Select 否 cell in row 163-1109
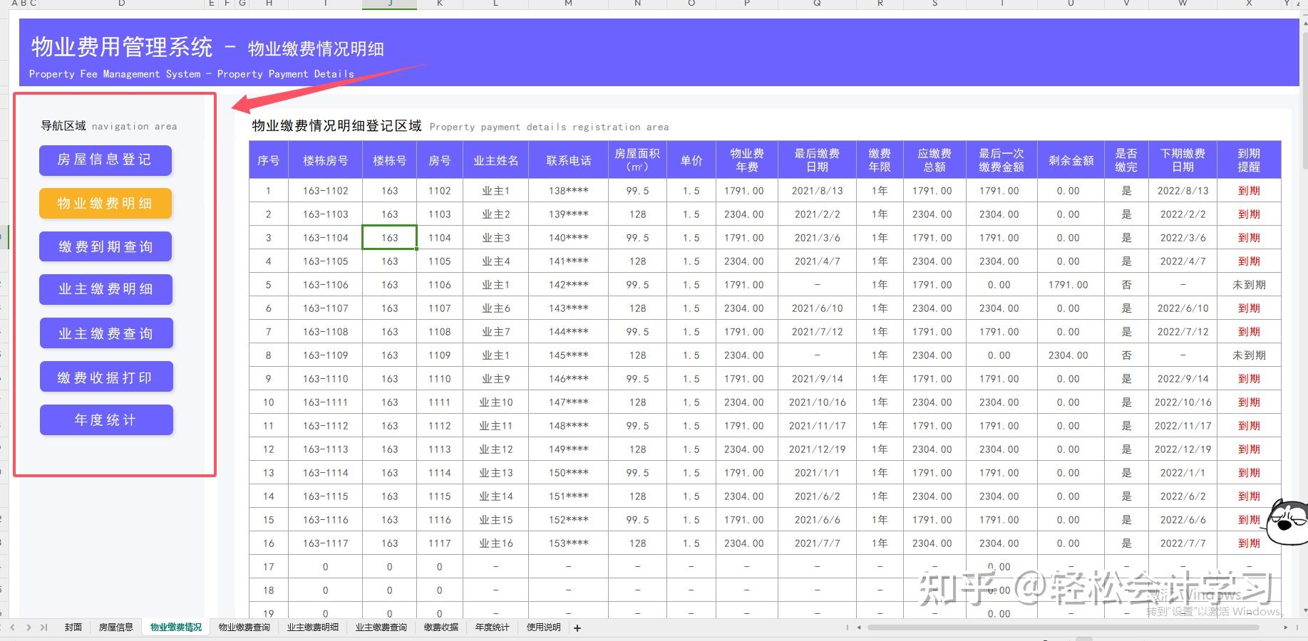The width and height of the screenshot is (1308, 641). point(1126,355)
